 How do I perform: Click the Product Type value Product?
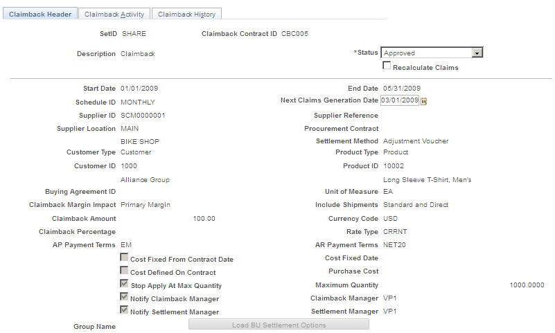(x=396, y=152)
